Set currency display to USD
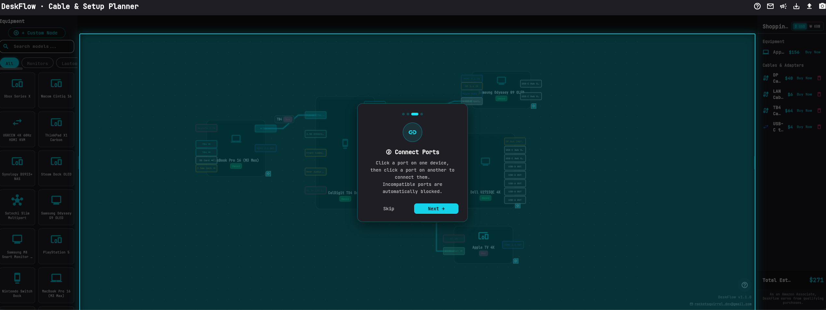The width and height of the screenshot is (826, 310). 799,26
